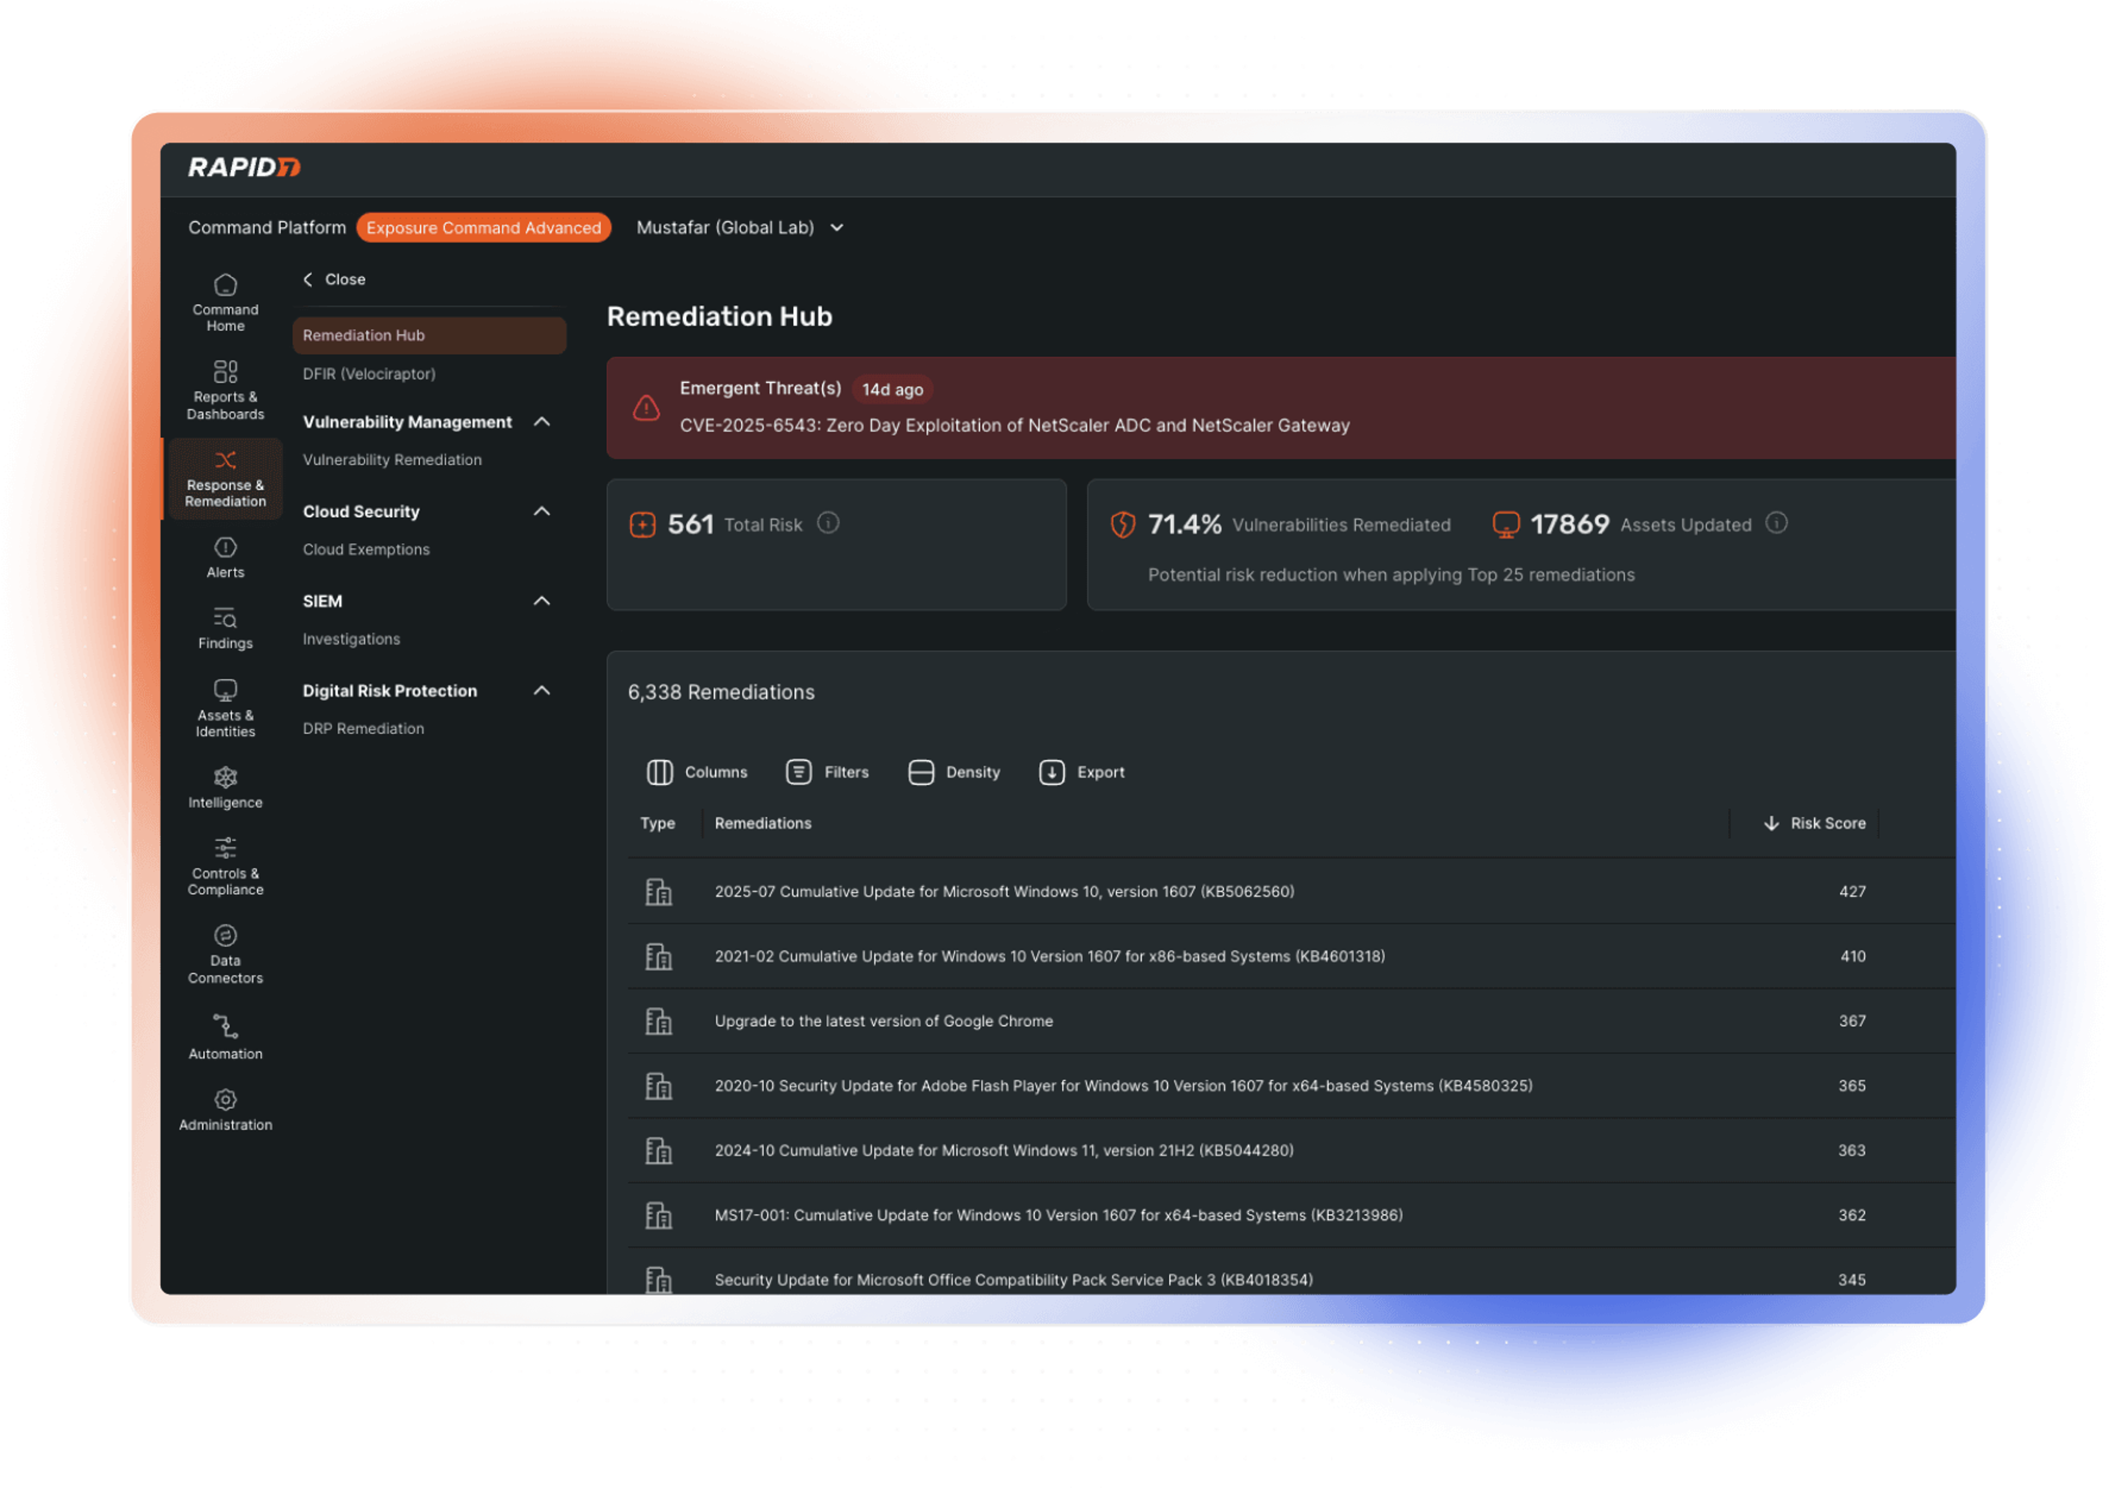Click the Total Risk info icon

(829, 523)
